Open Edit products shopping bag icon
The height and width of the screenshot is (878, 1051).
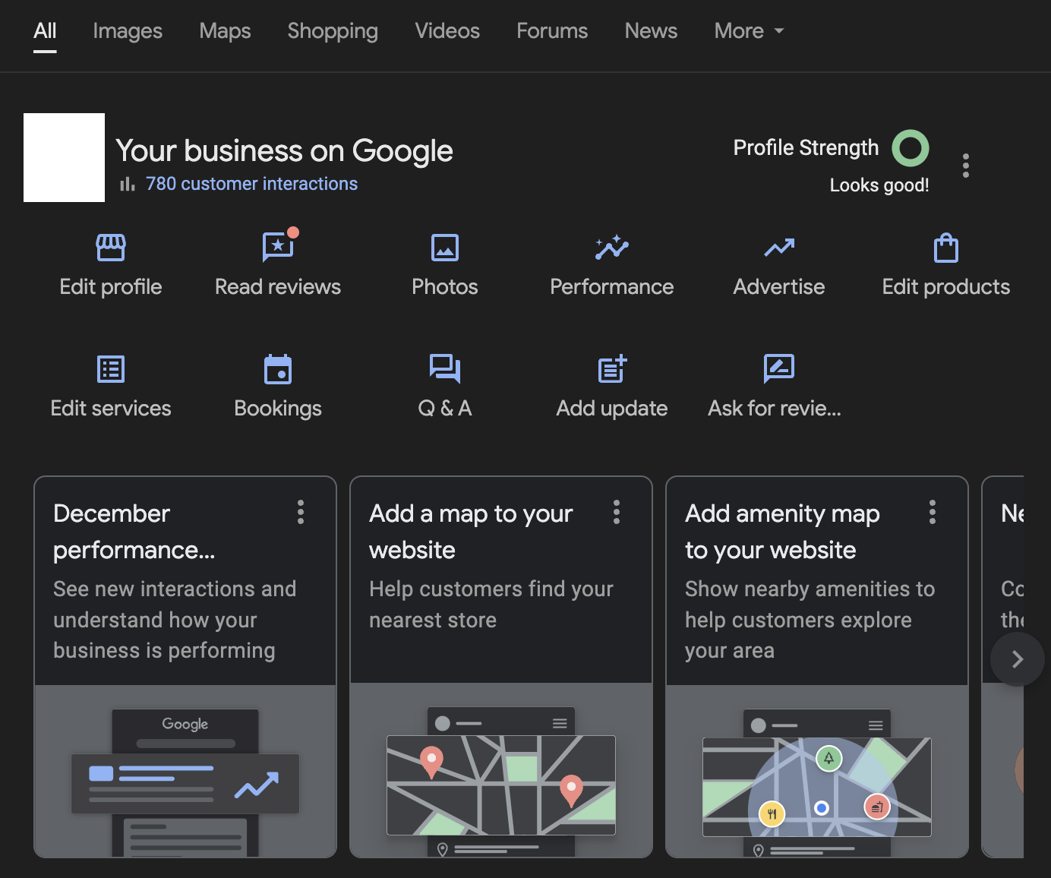tap(946, 248)
